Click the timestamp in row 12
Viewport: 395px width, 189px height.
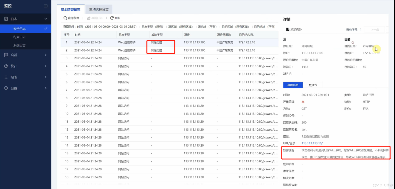(88, 130)
